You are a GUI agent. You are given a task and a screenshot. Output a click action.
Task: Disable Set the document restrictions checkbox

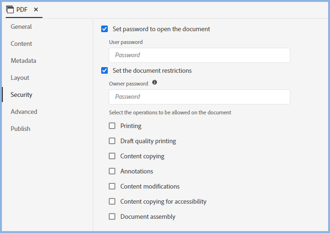tap(104, 70)
